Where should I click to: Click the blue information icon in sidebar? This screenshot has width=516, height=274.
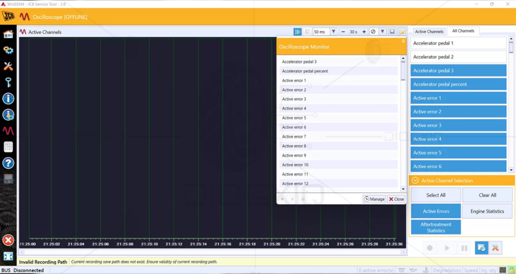coord(8,99)
